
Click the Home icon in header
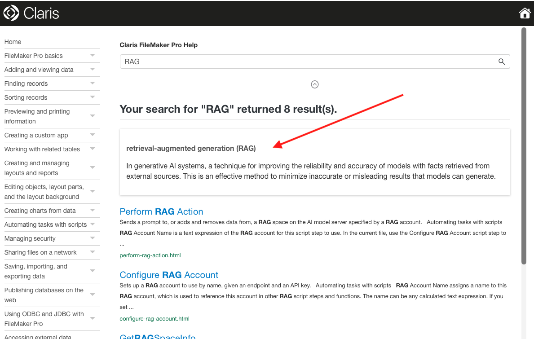(x=525, y=13)
